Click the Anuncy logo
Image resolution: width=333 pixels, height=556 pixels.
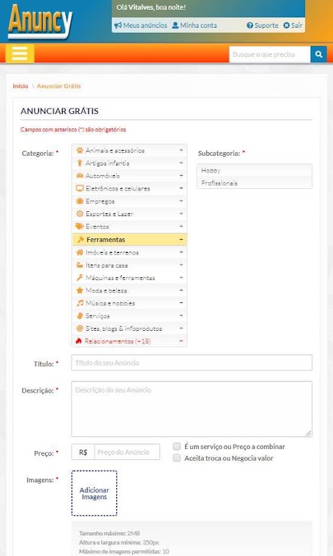tap(40, 22)
